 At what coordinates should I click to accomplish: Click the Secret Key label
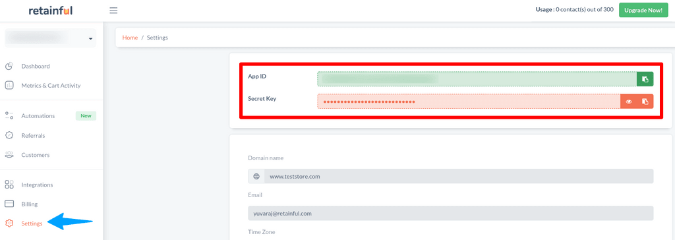tap(262, 99)
